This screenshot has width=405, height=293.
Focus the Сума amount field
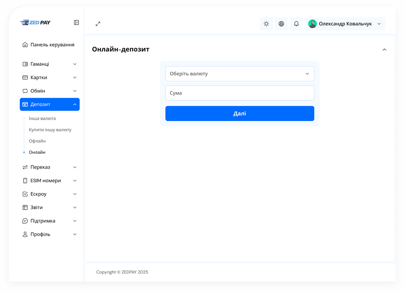tap(240, 93)
